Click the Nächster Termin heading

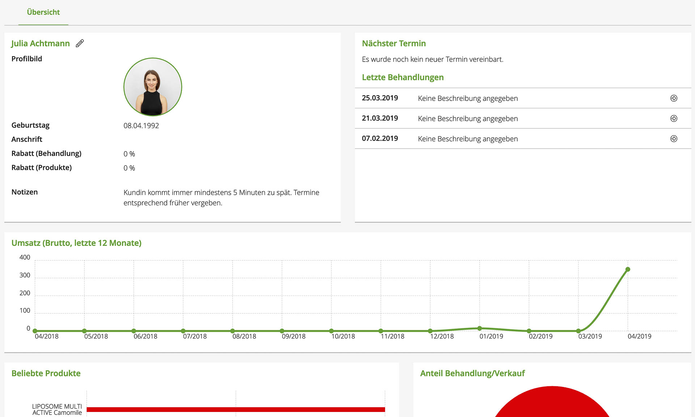tap(394, 43)
